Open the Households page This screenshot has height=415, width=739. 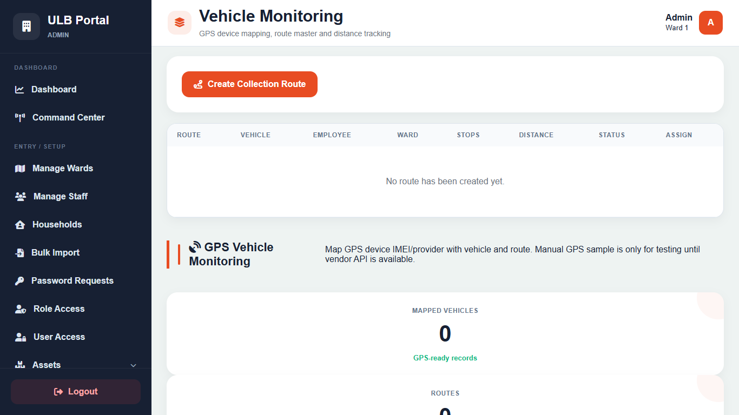click(76, 225)
